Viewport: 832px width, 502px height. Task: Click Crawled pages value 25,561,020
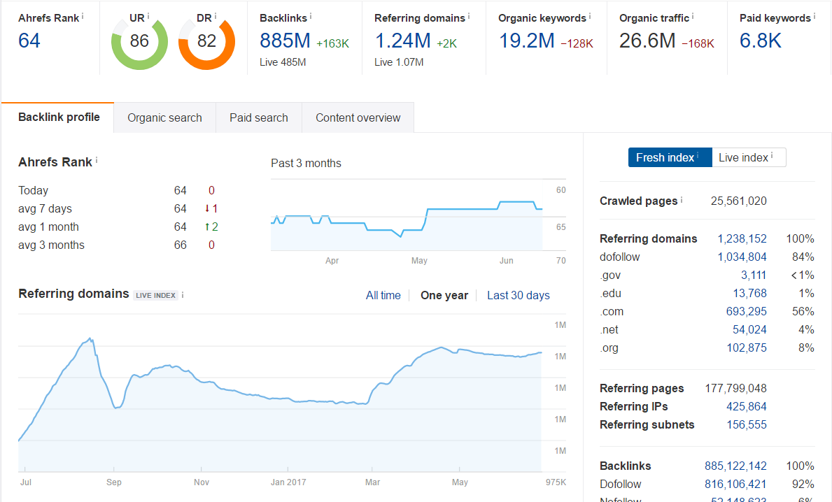pyautogui.click(x=739, y=201)
